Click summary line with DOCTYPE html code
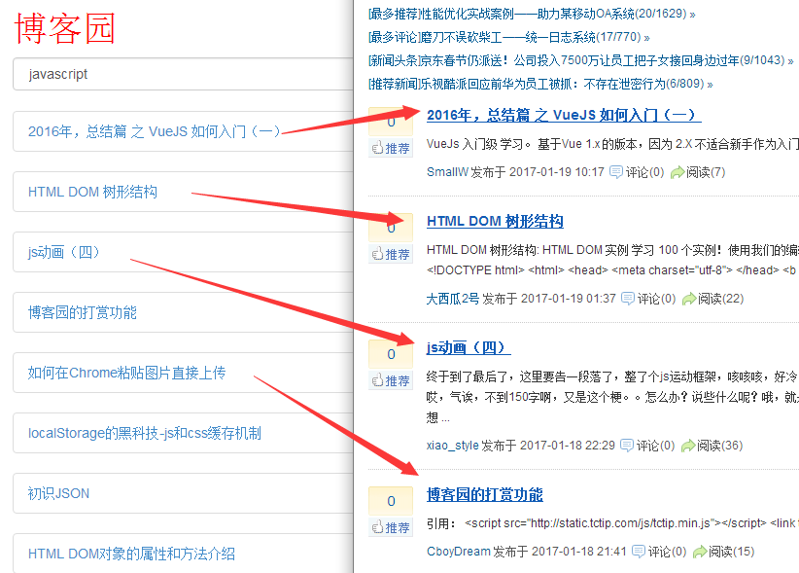The width and height of the screenshot is (799, 573). [611, 270]
